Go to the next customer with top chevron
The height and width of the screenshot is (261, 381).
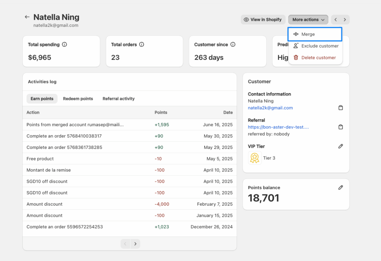coord(345,20)
